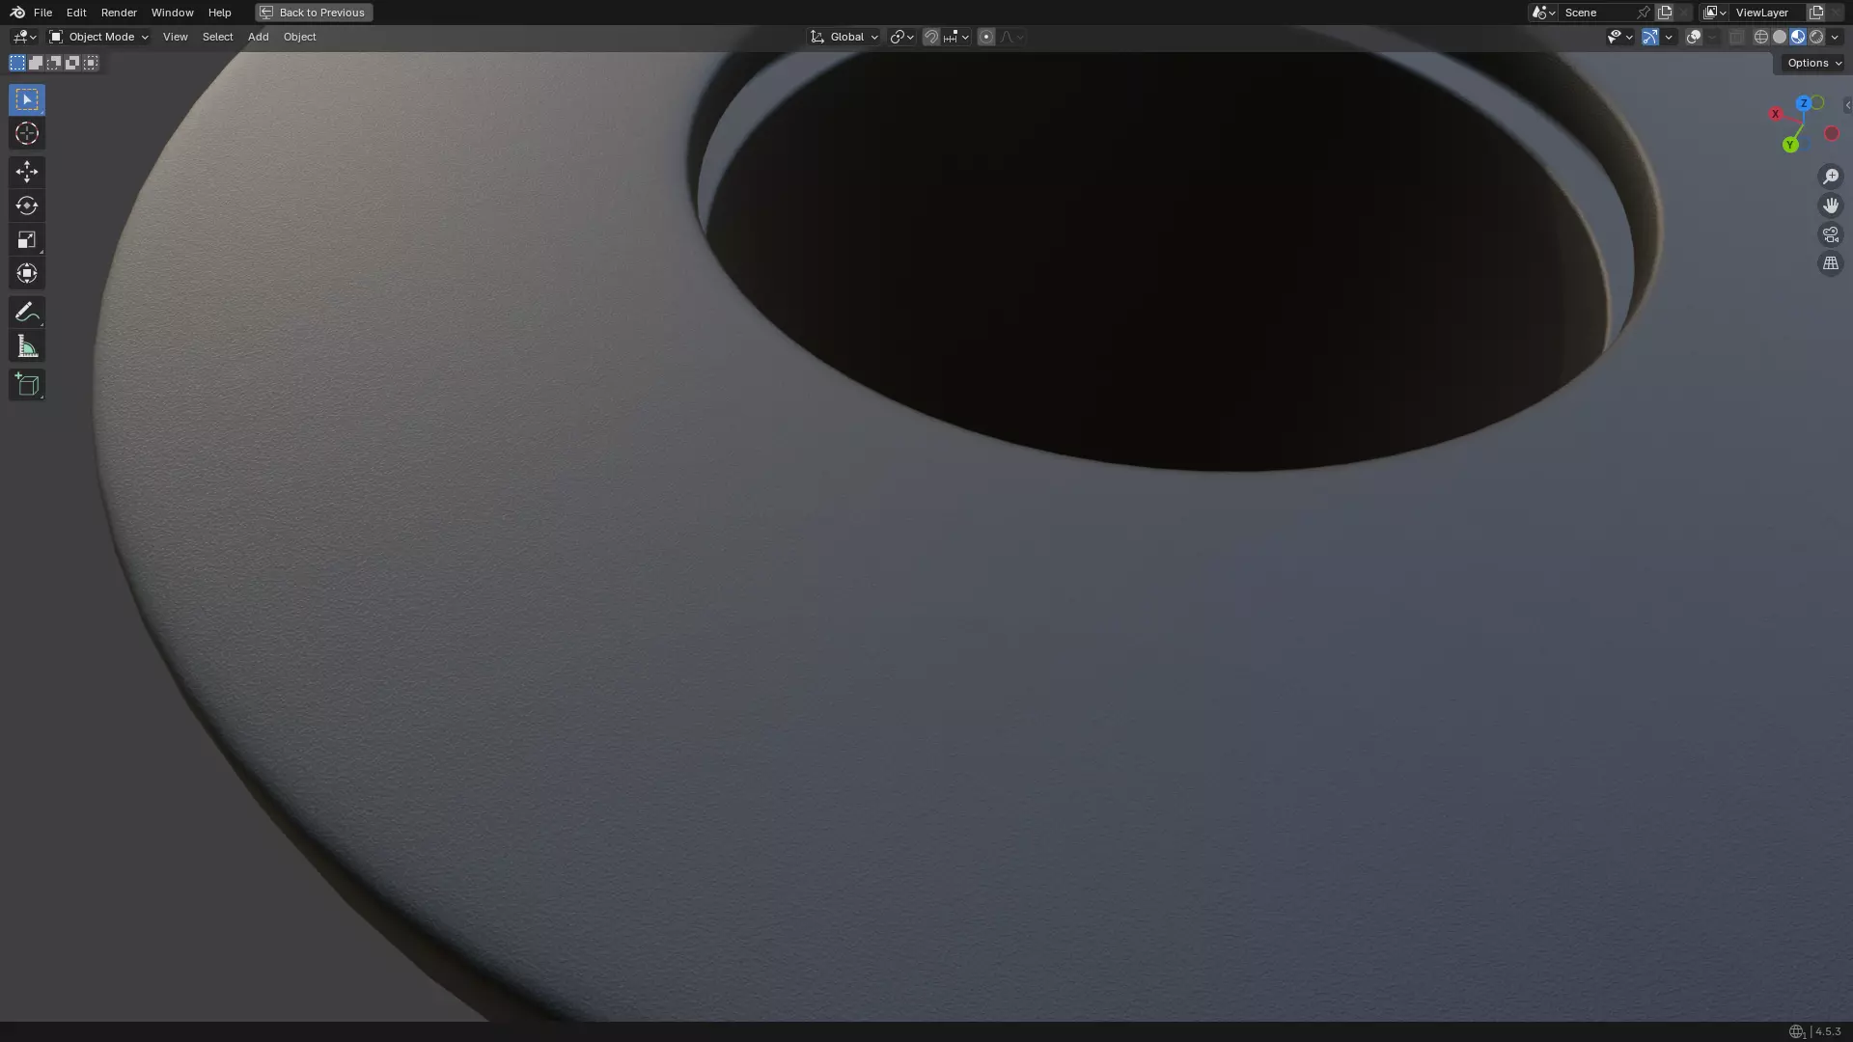Select the Add Cube tool

click(x=27, y=385)
